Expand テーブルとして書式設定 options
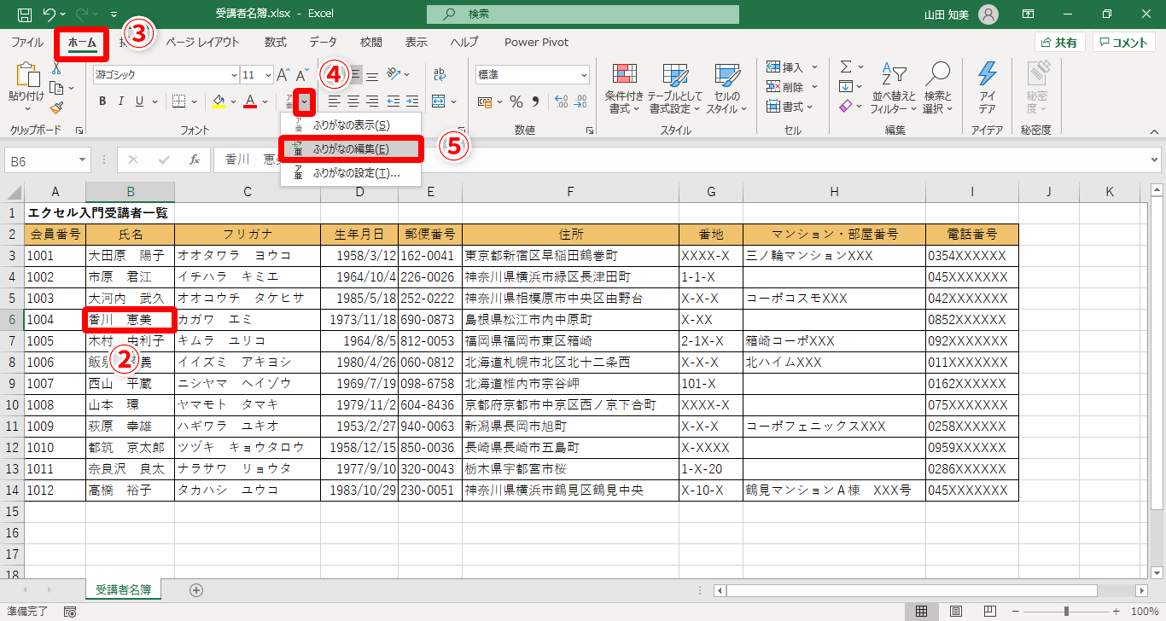Image resolution: width=1166 pixels, height=621 pixels. (x=675, y=90)
